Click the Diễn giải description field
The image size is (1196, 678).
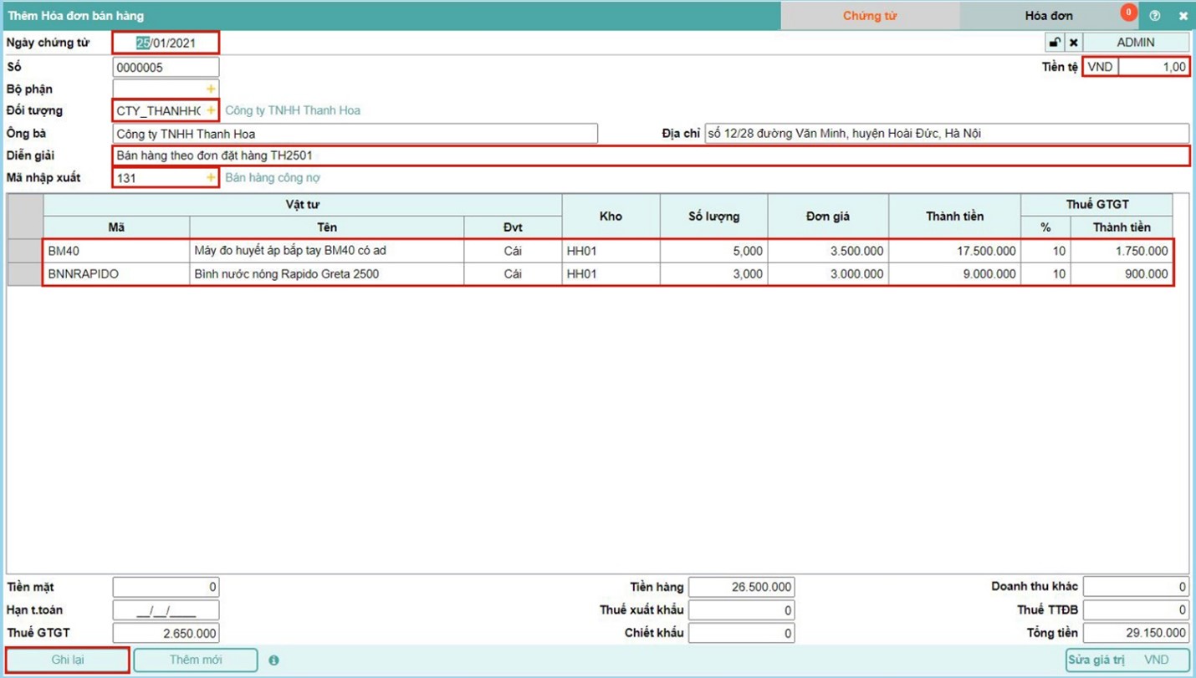pyautogui.click(x=650, y=155)
